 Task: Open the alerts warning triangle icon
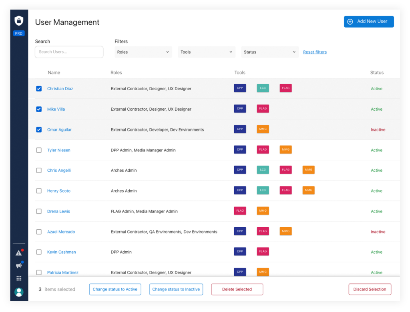[19, 253]
